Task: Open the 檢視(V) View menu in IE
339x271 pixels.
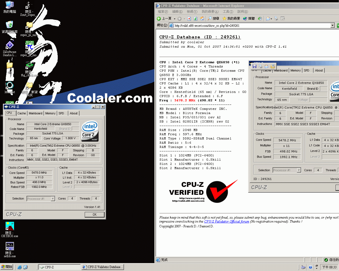Action: click(192, 12)
